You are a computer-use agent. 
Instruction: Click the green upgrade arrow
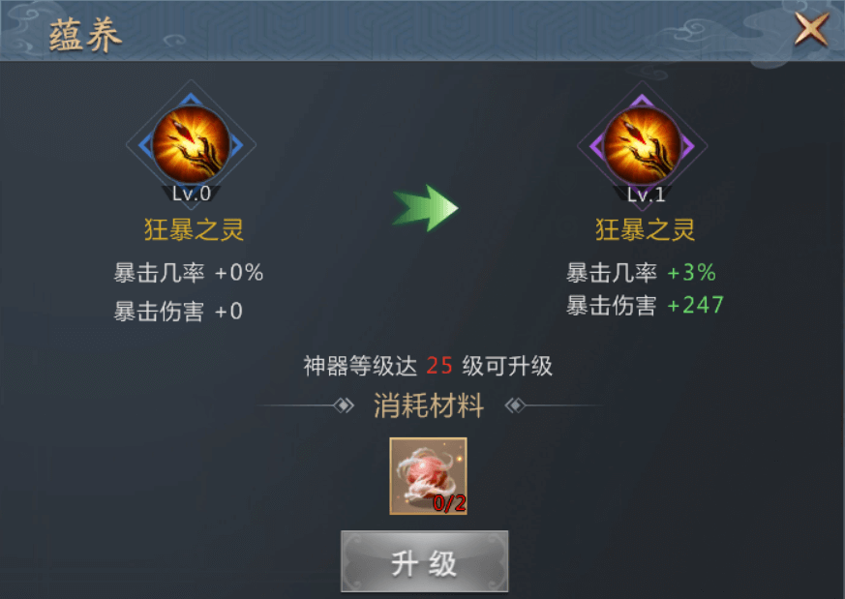pos(425,207)
